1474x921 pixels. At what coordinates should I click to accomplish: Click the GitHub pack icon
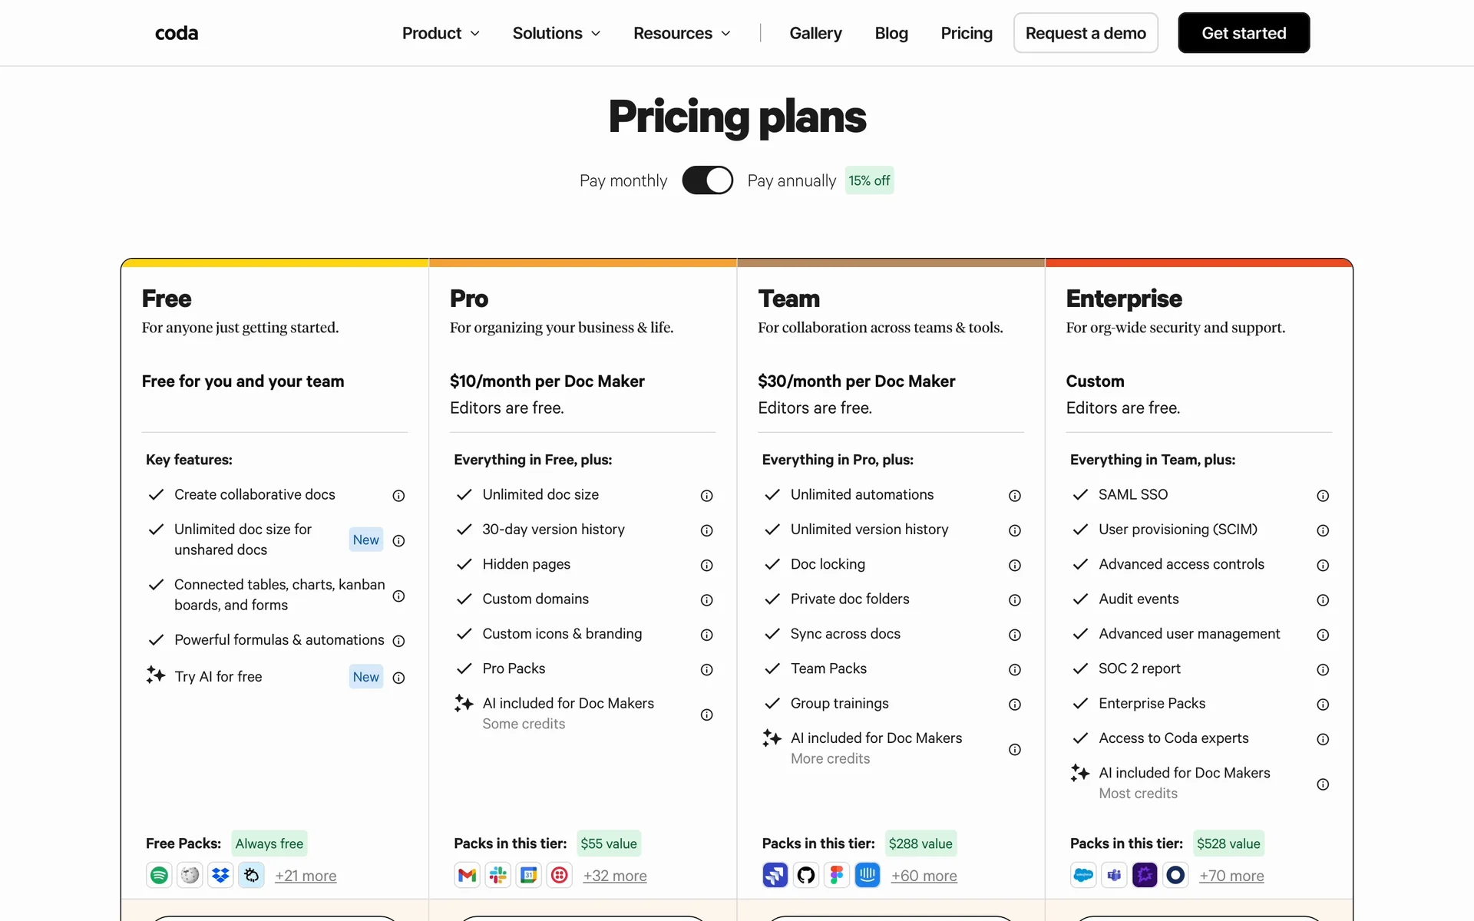click(x=805, y=875)
